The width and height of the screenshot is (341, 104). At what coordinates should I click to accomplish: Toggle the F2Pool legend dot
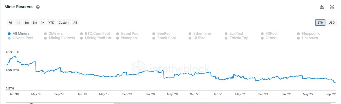coord(262,34)
